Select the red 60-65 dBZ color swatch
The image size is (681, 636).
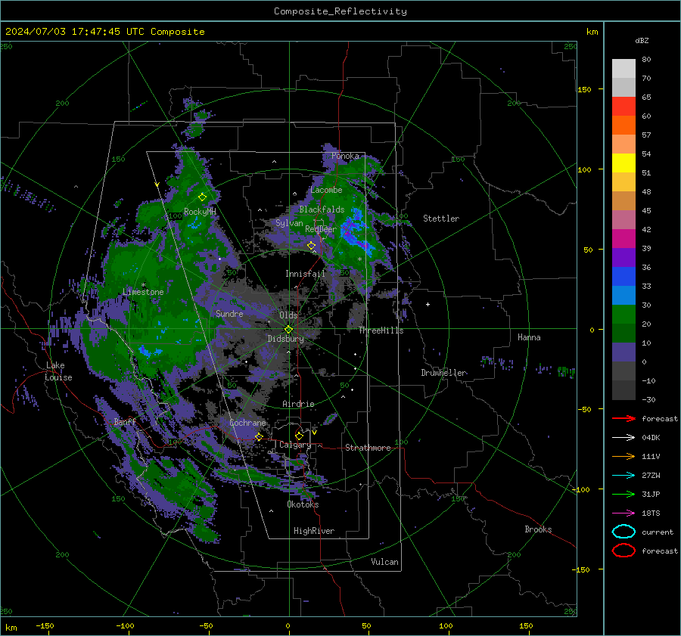pyautogui.click(x=623, y=106)
